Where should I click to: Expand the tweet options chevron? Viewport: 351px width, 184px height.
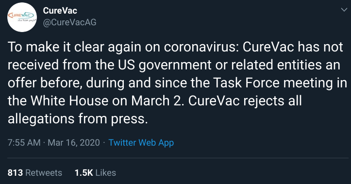(344, 10)
